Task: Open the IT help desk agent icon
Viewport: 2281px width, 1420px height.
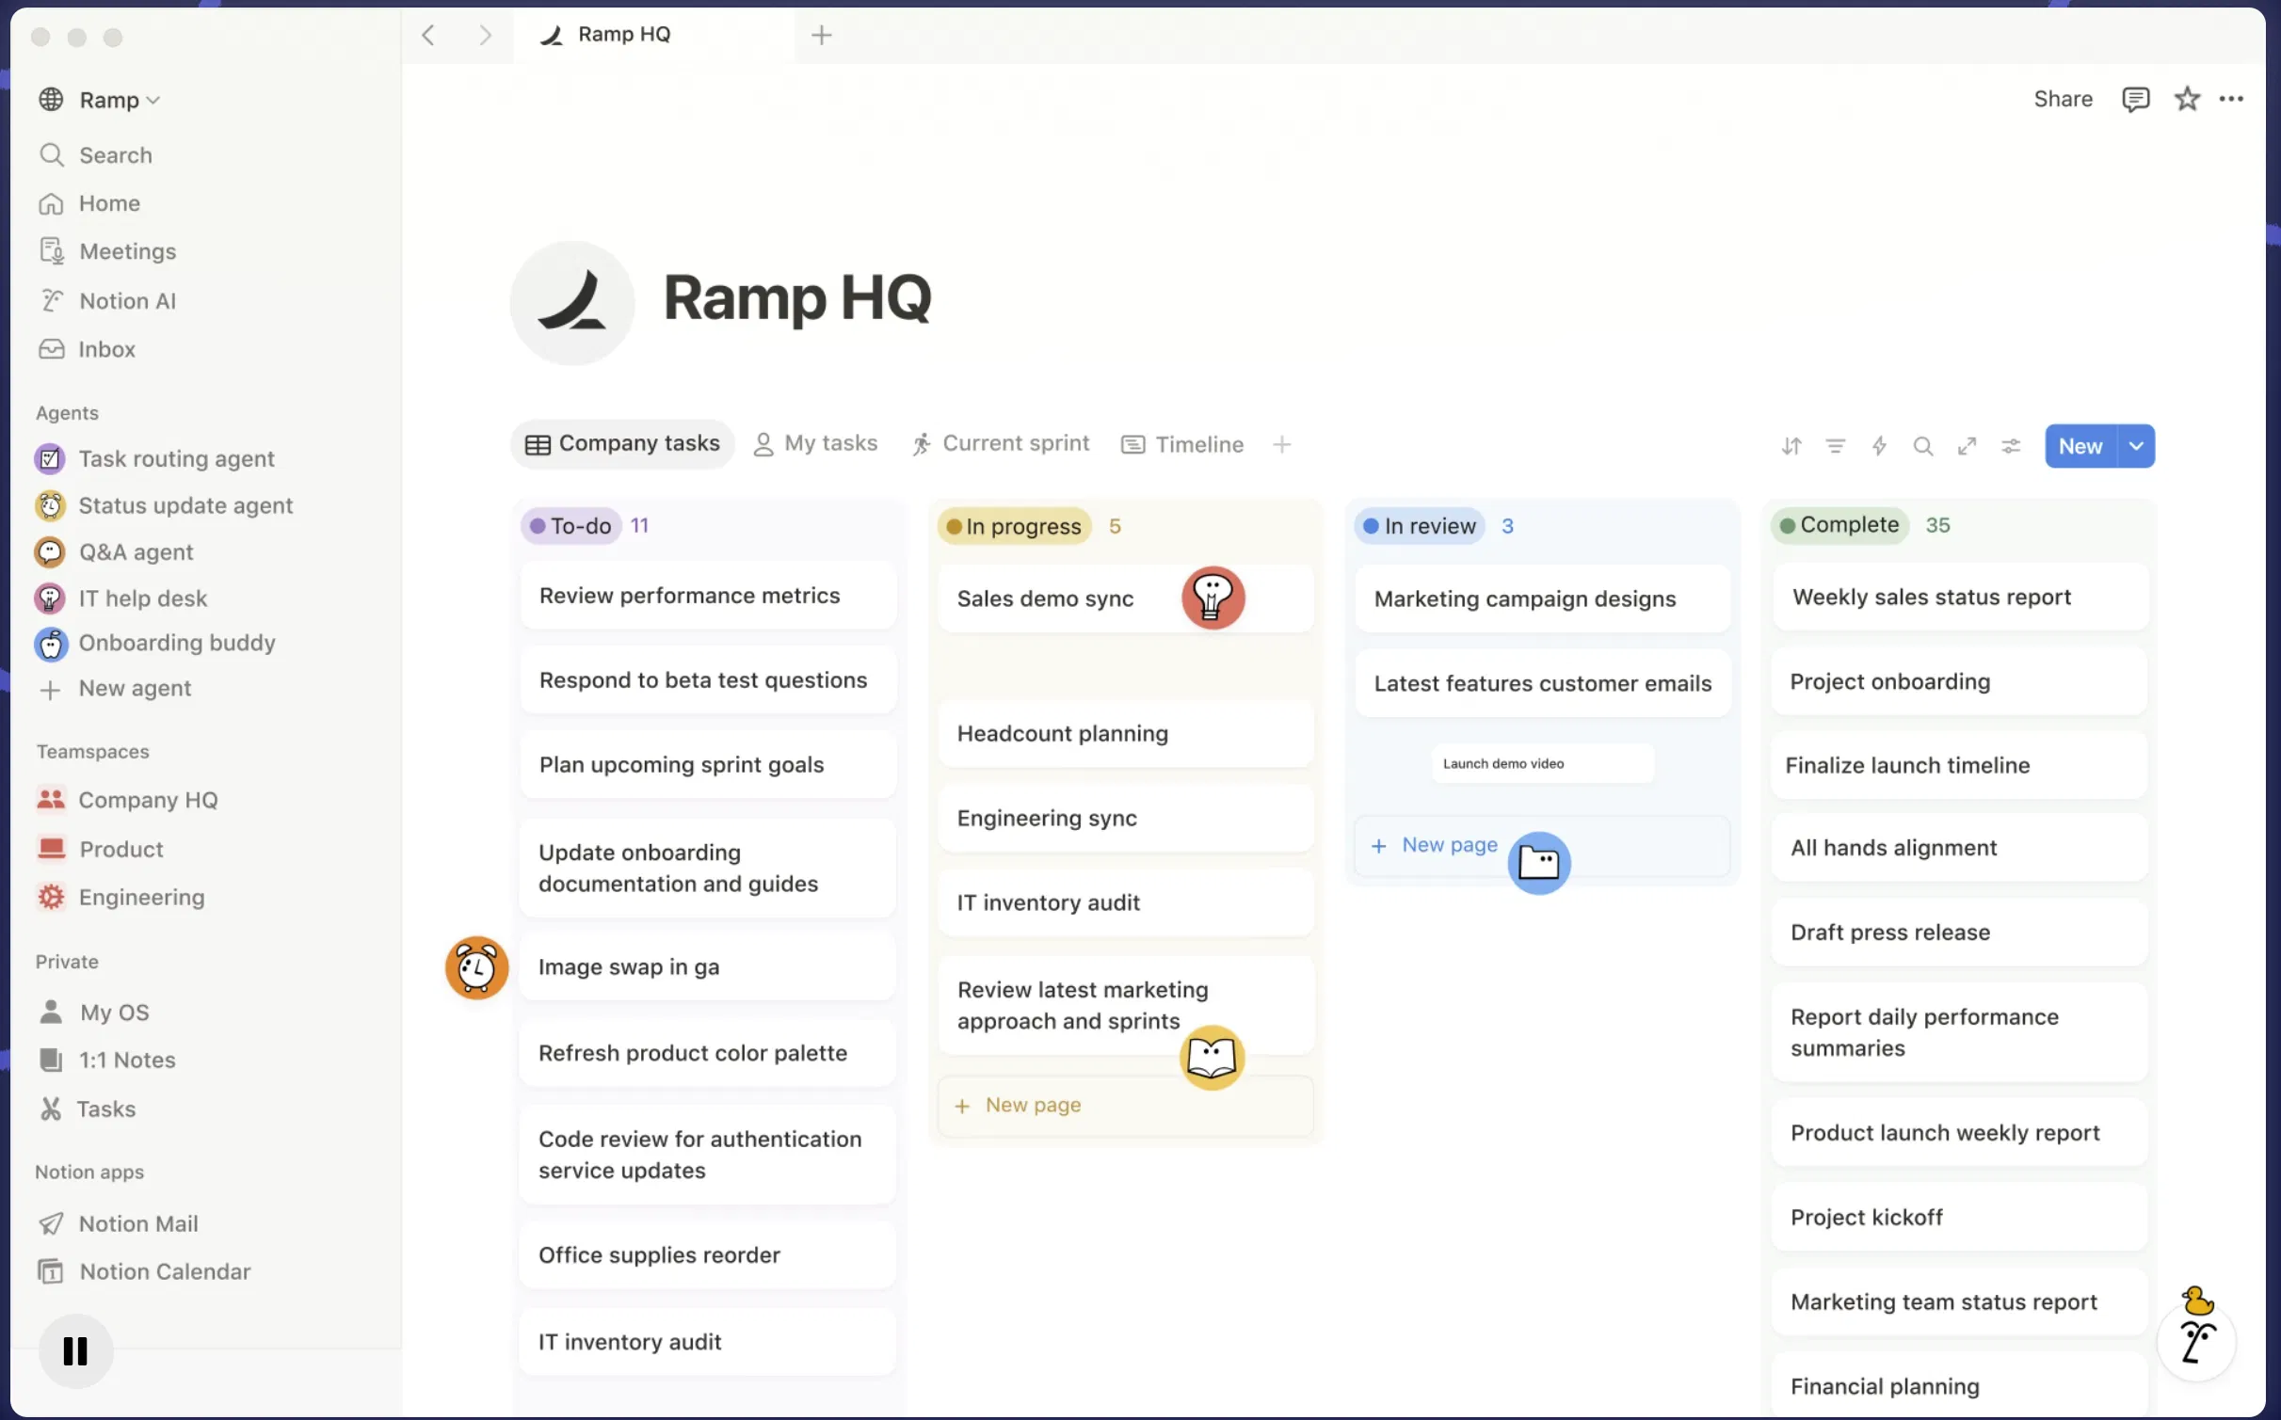Action: point(50,598)
